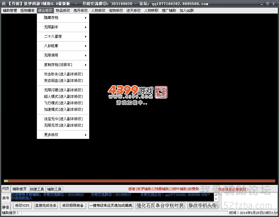Select 变态回血[进入副本修改] menu entry
This screenshot has height=217, width=279.
click(x=63, y=81)
